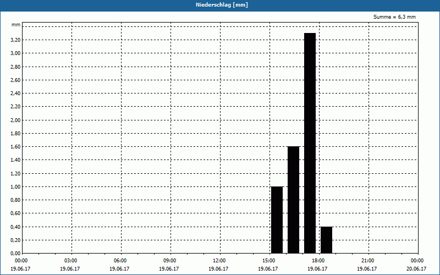This screenshot has height=275, width=440.
Task: Click the 19.06.17 date under 12:00
Action: click(218, 269)
